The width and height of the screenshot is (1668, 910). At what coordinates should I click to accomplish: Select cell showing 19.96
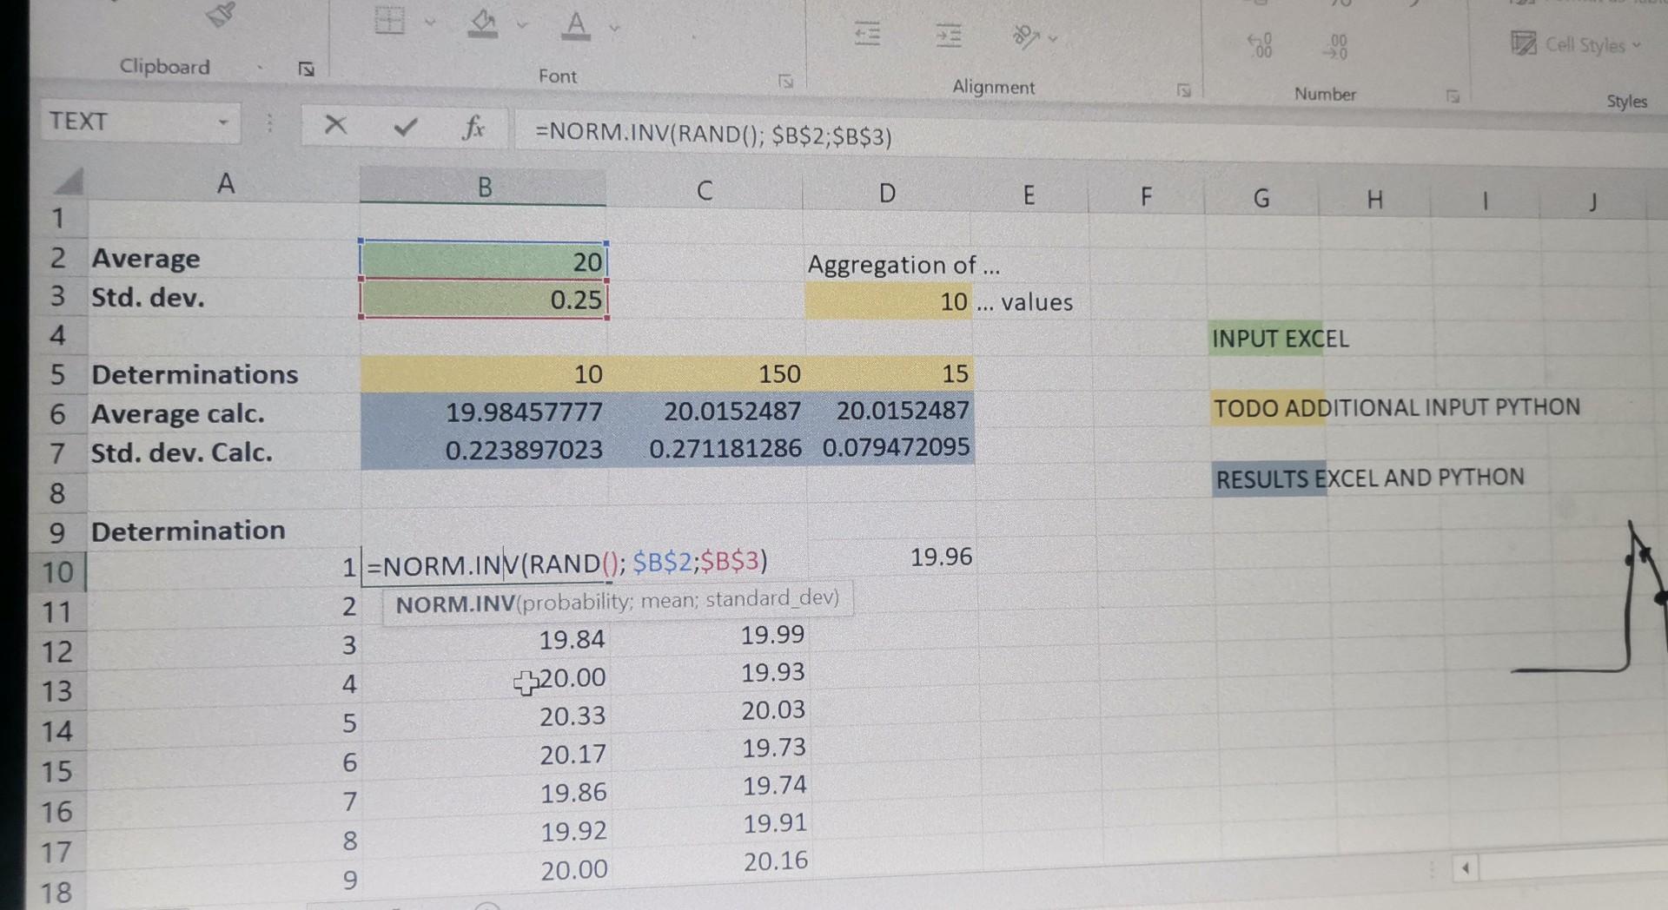pyautogui.click(x=891, y=557)
